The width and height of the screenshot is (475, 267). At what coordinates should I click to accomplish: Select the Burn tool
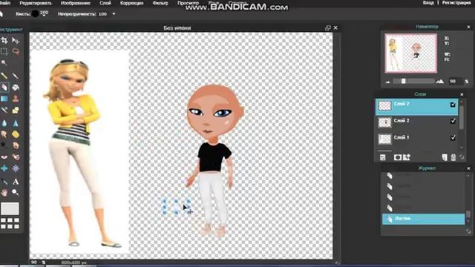16,145
